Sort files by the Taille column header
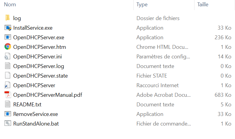This screenshot has width=235, height=139. coord(203,4)
